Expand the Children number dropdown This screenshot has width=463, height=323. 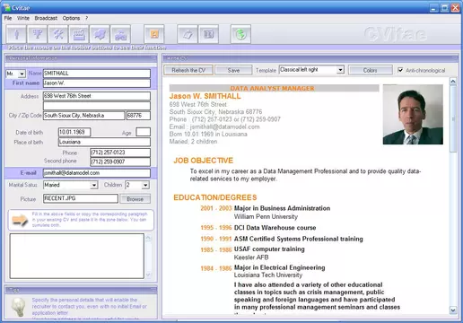145,185
